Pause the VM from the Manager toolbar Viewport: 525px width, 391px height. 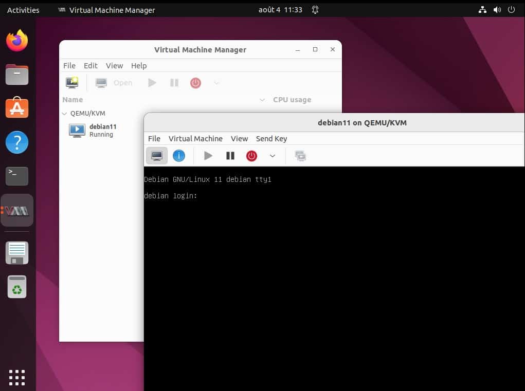click(x=174, y=82)
